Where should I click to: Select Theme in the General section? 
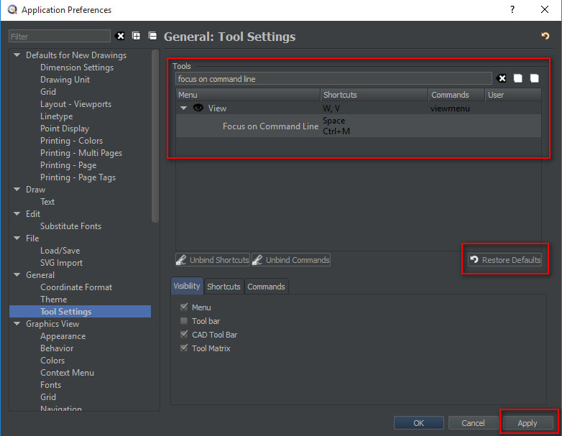pos(54,300)
